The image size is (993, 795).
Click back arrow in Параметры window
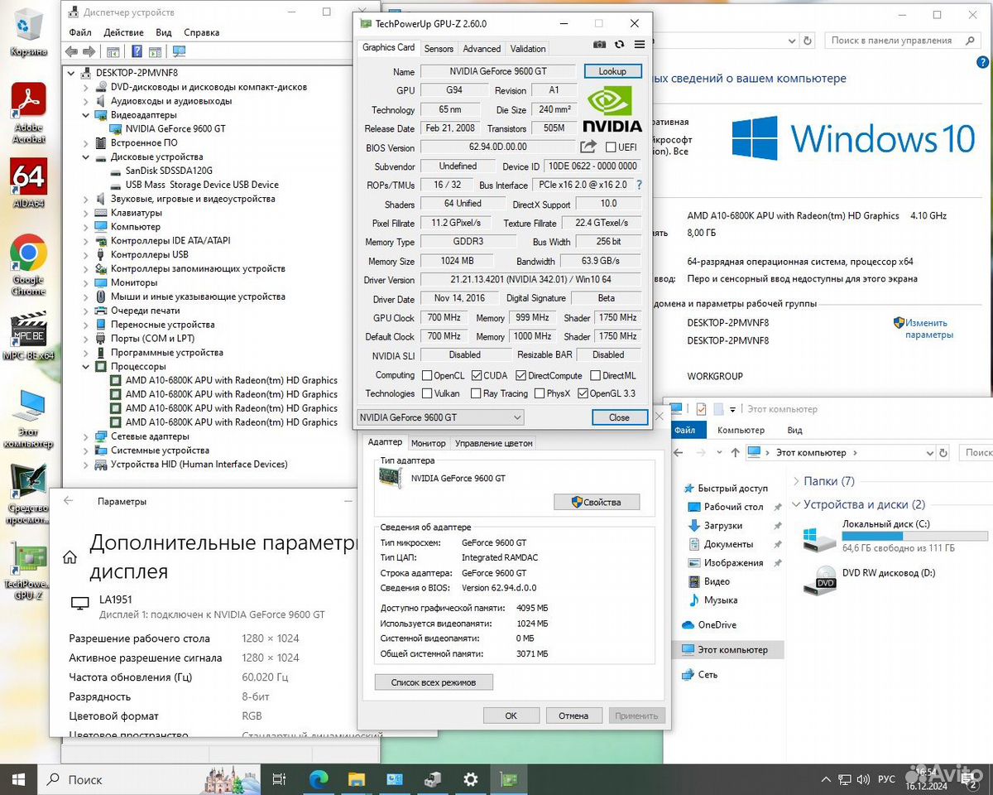coord(68,501)
